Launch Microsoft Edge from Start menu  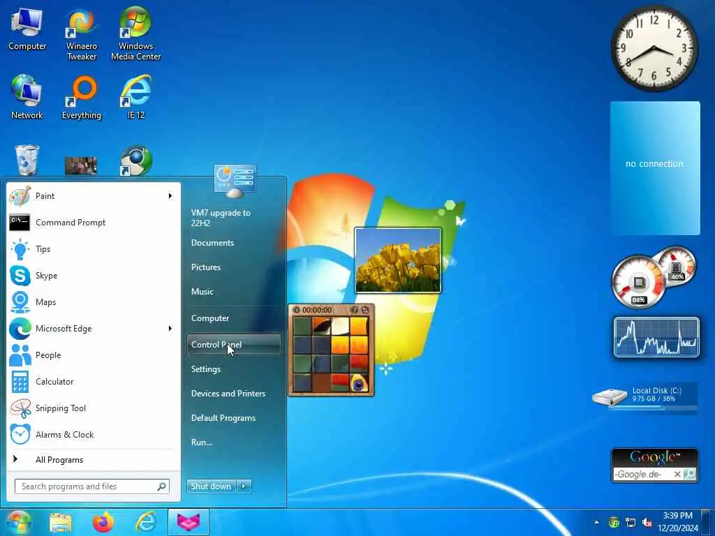pyautogui.click(x=94, y=329)
